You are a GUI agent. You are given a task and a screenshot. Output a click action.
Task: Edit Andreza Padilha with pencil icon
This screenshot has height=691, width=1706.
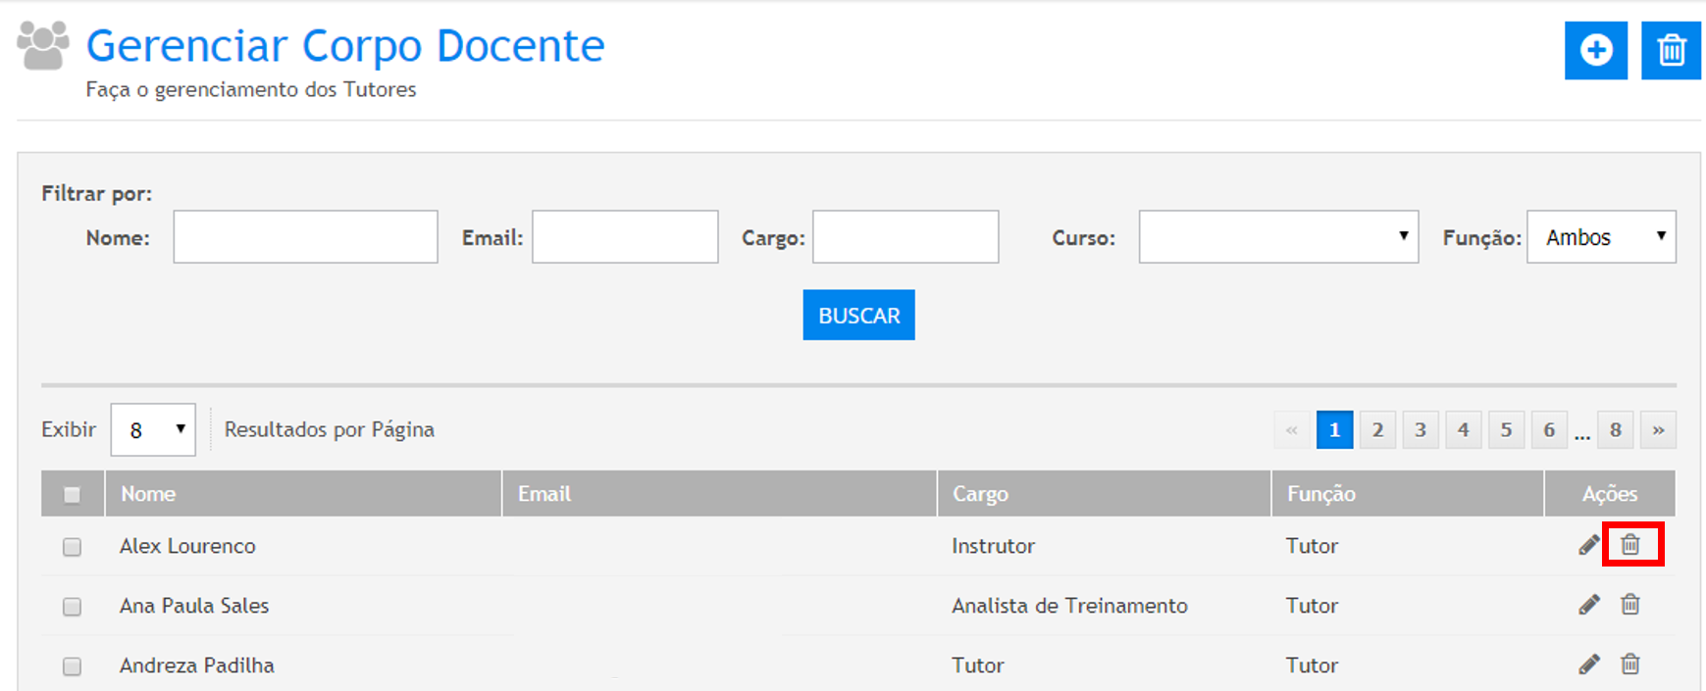click(x=1589, y=665)
